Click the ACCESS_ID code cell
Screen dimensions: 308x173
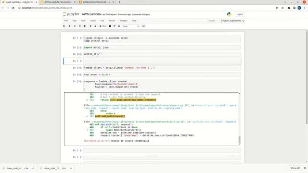[162, 54]
